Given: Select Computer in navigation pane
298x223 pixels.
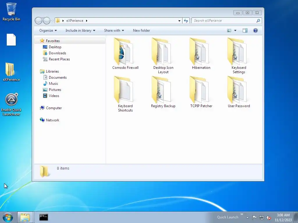Looking at the screenshot, I should [x=54, y=108].
